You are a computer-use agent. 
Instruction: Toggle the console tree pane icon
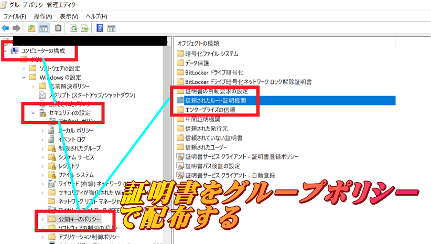click(x=44, y=28)
